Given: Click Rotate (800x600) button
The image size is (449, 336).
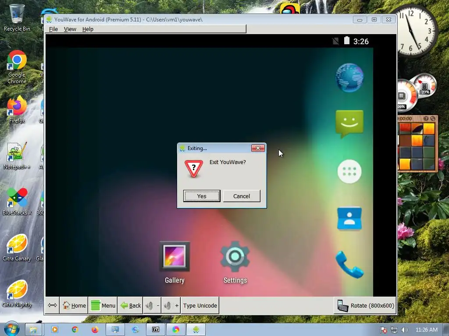Looking at the screenshot, I should point(365,305).
